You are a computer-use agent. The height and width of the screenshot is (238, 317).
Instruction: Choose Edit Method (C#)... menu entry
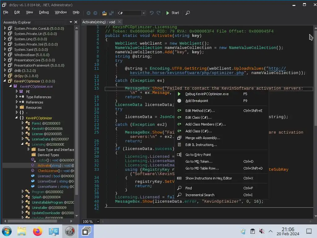coord(222,111)
